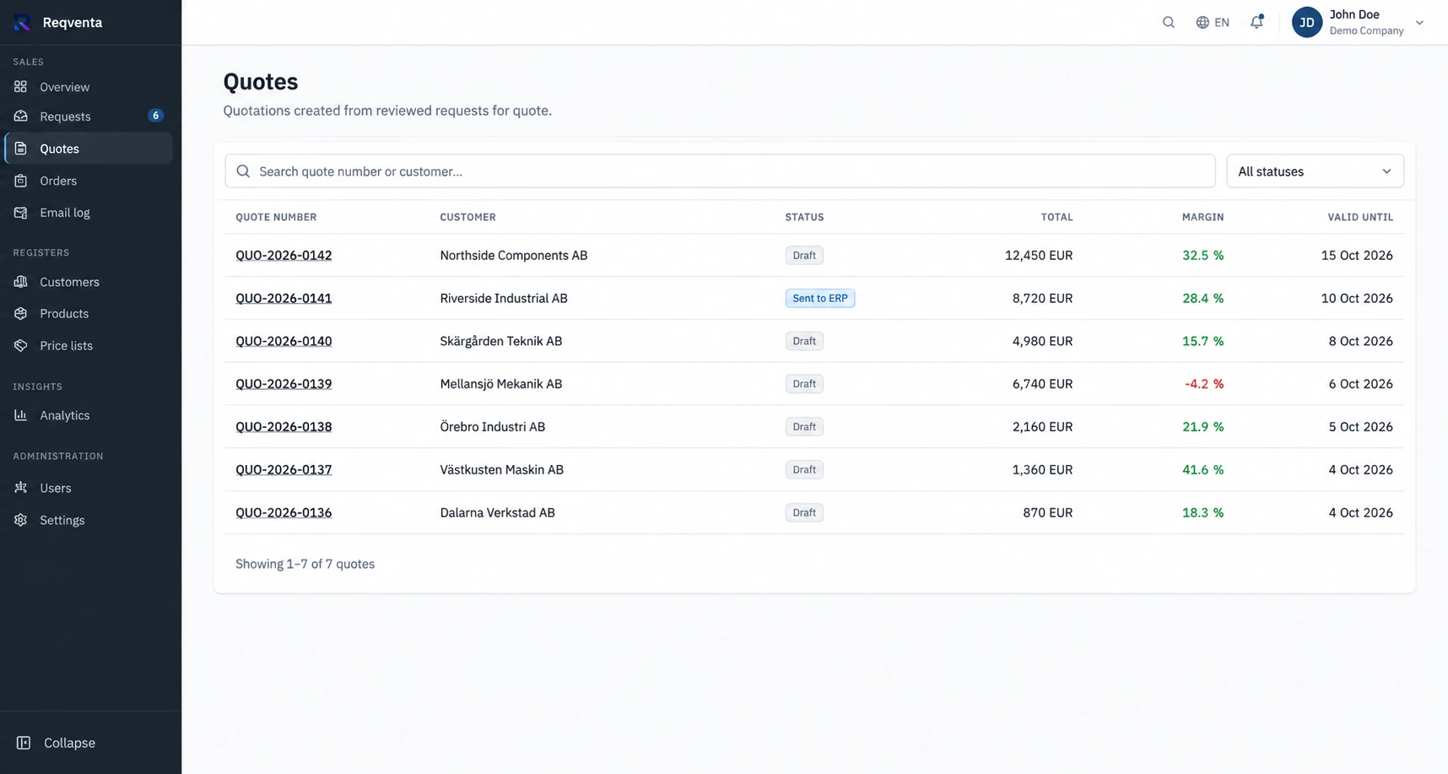
Task: Open the Customers building icon
Action: 21,282
